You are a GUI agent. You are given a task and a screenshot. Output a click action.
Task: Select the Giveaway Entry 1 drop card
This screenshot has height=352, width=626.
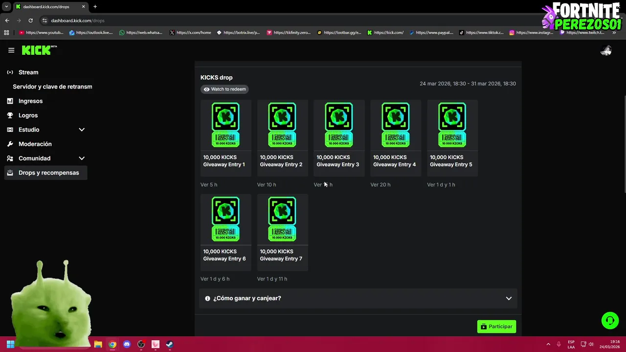(x=225, y=138)
